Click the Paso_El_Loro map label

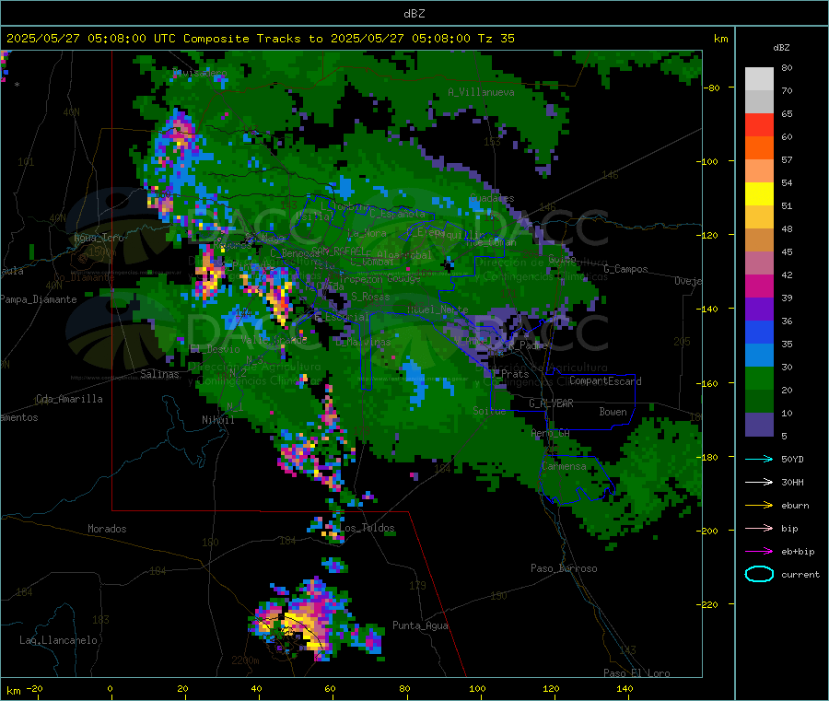[x=636, y=673]
